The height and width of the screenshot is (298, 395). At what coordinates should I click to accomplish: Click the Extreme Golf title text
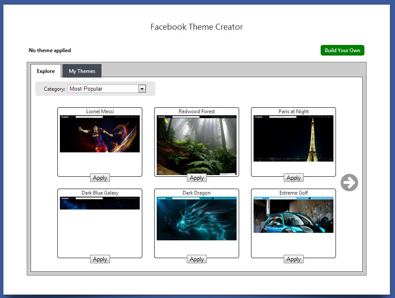pos(293,193)
